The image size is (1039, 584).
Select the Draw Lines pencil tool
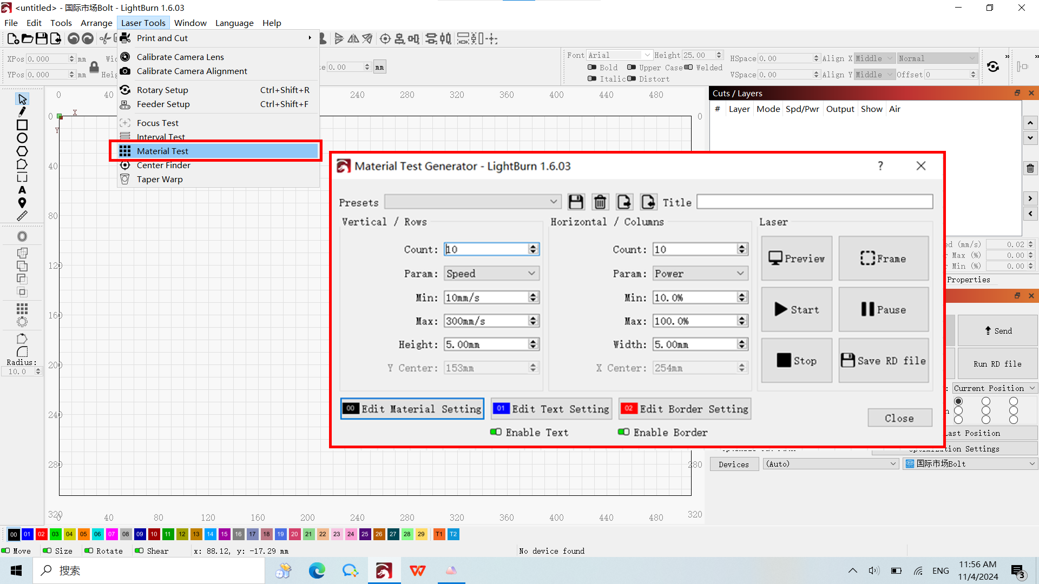[22, 112]
